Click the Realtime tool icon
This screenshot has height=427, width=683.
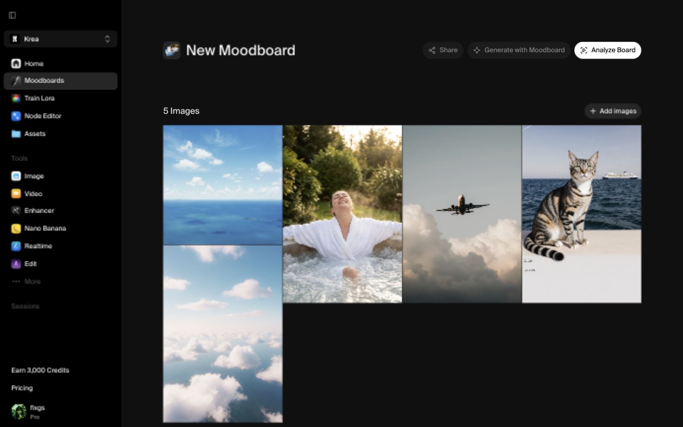(x=16, y=246)
